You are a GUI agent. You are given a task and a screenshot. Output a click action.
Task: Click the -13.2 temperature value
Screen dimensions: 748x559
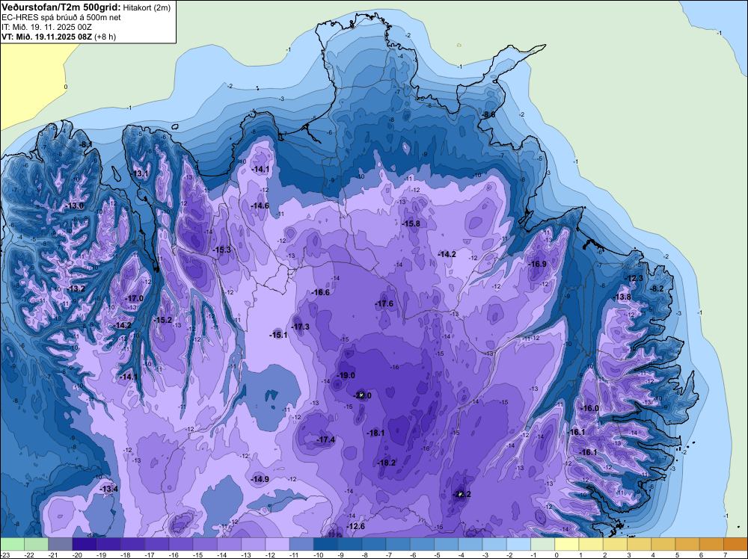tap(76, 288)
